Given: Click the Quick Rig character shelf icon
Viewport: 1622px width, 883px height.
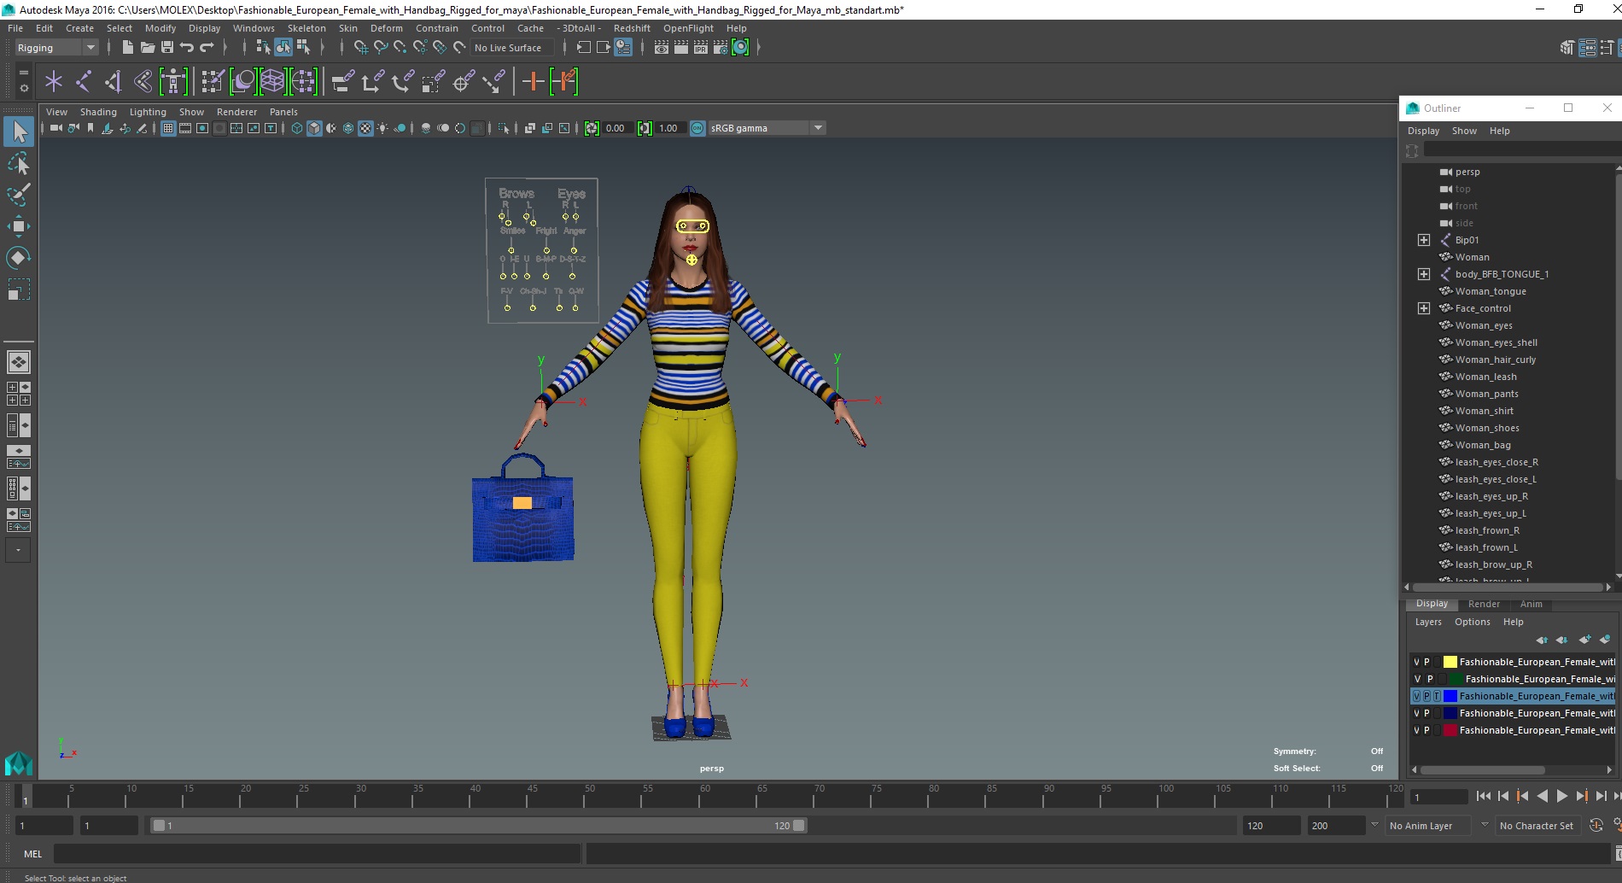Looking at the screenshot, I should [173, 82].
